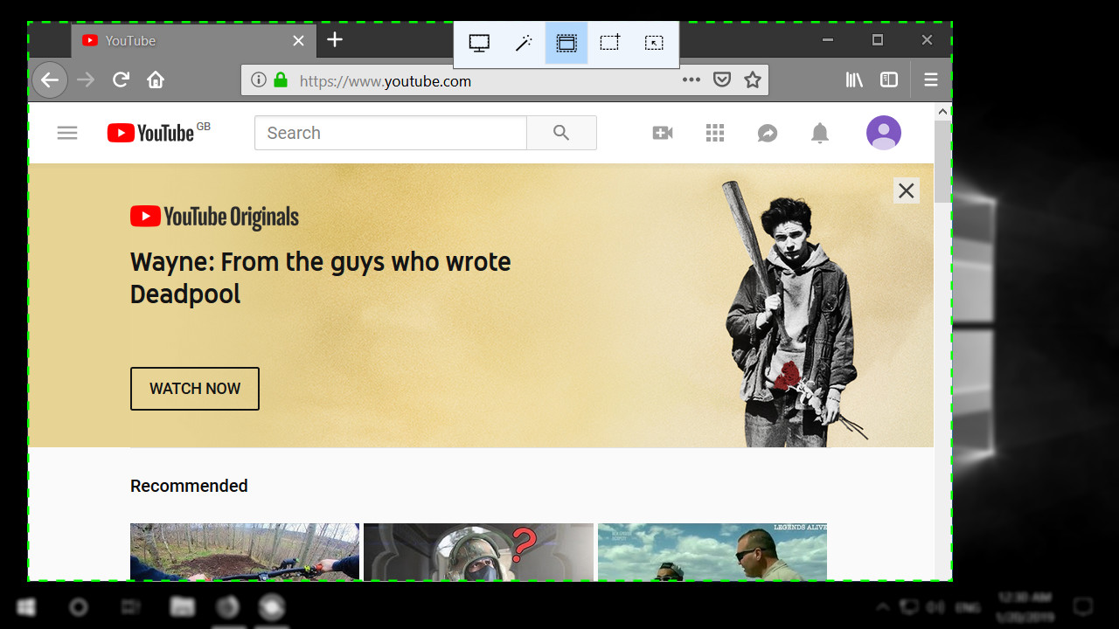This screenshot has width=1119, height=629.
Task: Click the Recommended section heading
Action: 189,486
